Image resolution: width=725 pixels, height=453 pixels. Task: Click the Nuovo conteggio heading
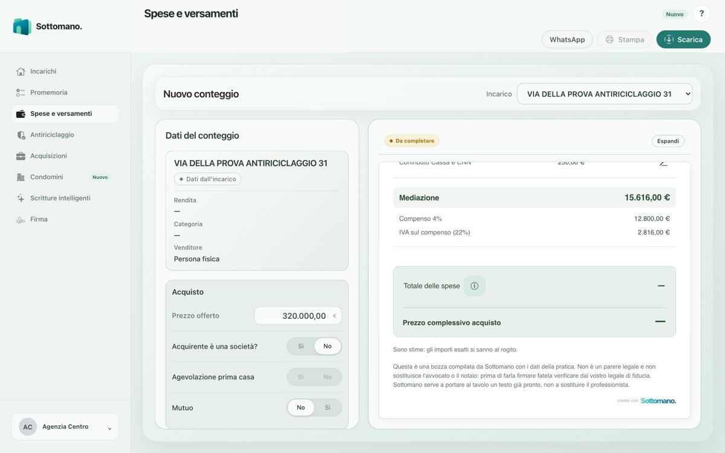click(x=201, y=94)
